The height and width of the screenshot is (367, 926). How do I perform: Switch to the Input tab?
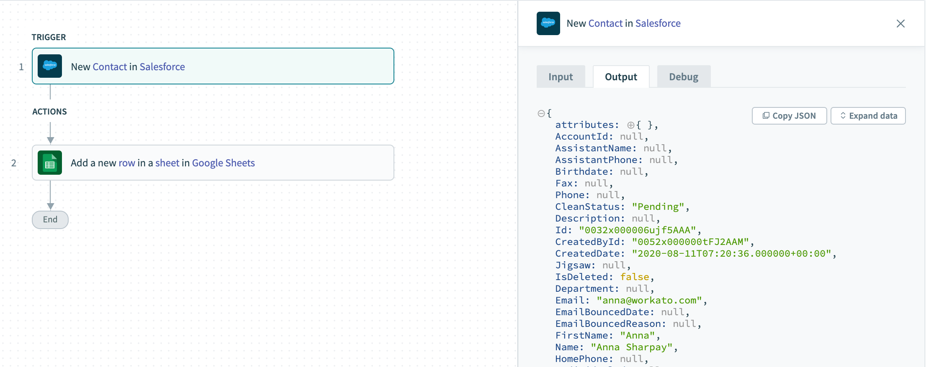coord(560,77)
